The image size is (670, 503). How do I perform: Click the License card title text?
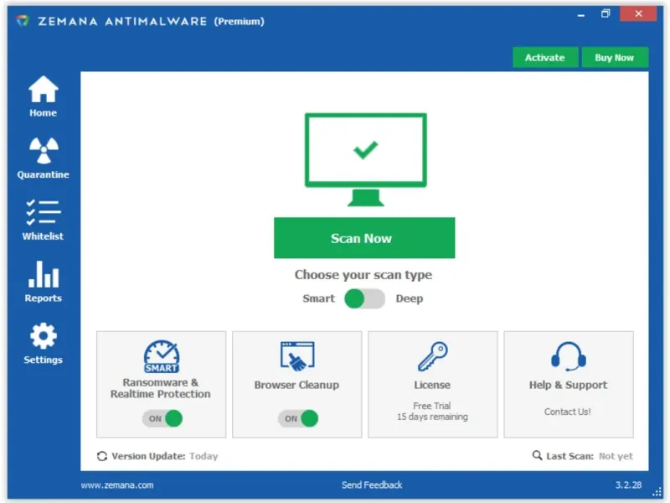(x=432, y=385)
